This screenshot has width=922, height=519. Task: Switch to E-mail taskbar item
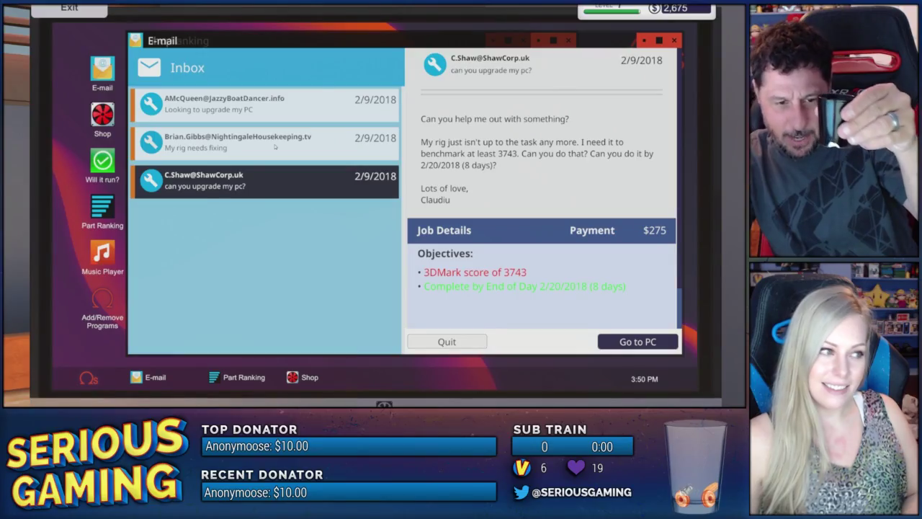click(148, 378)
